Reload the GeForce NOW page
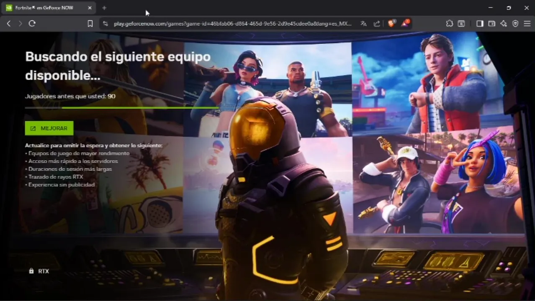Image resolution: width=535 pixels, height=301 pixels. pos(32,24)
